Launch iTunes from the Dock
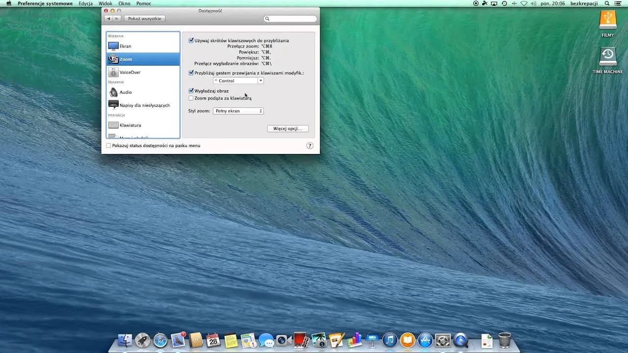The width and height of the screenshot is (628, 353). tap(390, 340)
